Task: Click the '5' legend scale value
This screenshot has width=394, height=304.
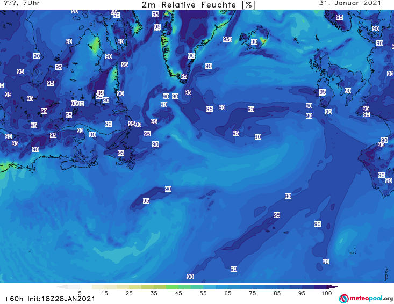Action: pyautogui.click(x=80, y=293)
